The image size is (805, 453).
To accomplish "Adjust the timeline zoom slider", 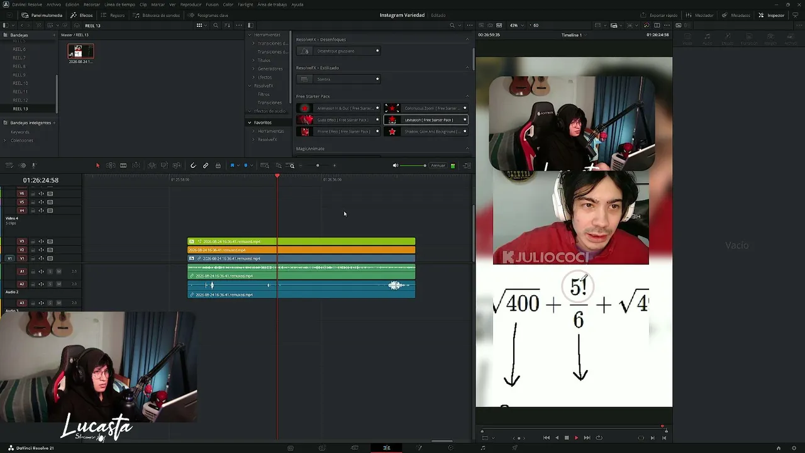I will (318, 165).
